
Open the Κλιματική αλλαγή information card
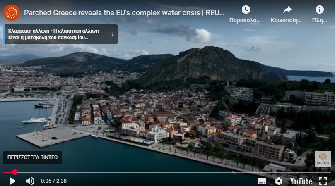[61, 34]
